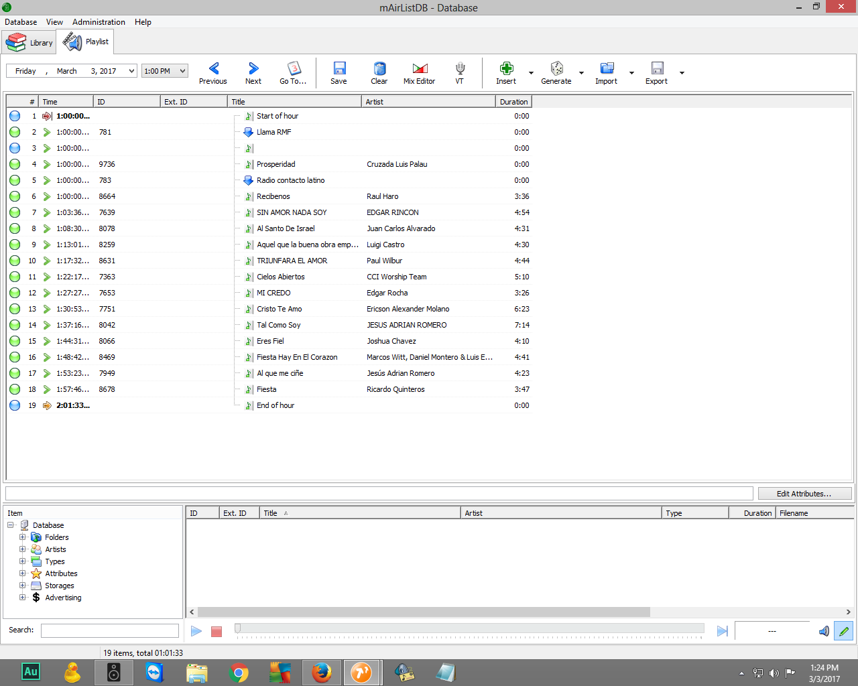Click the library Type column header

coord(695,513)
